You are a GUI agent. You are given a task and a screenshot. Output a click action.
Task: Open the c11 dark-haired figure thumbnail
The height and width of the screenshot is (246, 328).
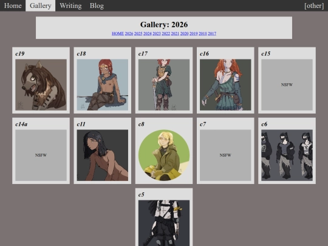[x=103, y=155]
